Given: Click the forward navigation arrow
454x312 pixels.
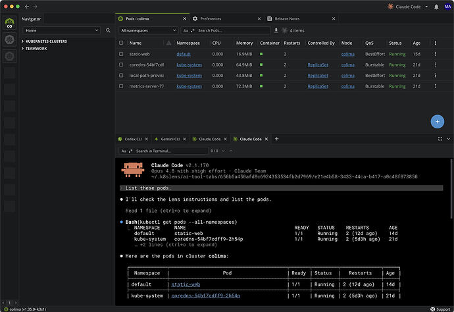Looking at the screenshot, I should click(36, 7).
